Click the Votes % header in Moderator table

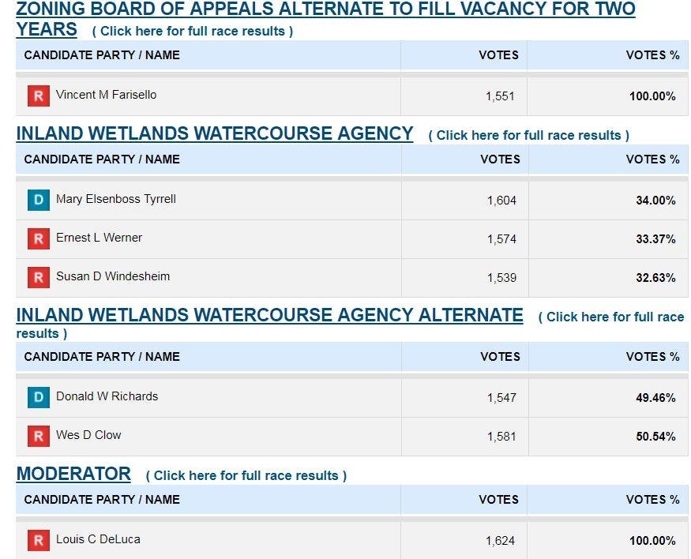[x=652, y=499]
